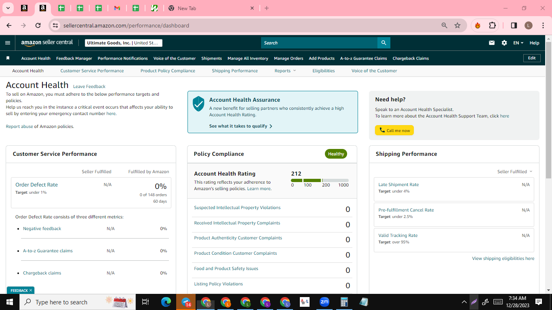Switch to Customer Service Performance tab
This screenshot has width=552, height=310.
pyautogui.click(x=92, y=71)
